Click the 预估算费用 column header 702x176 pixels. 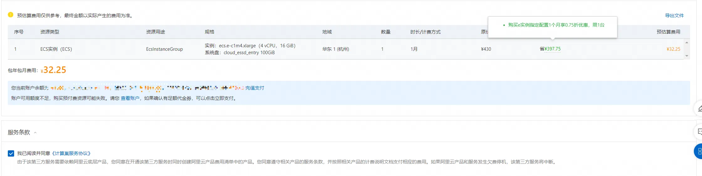coord(668,32)
